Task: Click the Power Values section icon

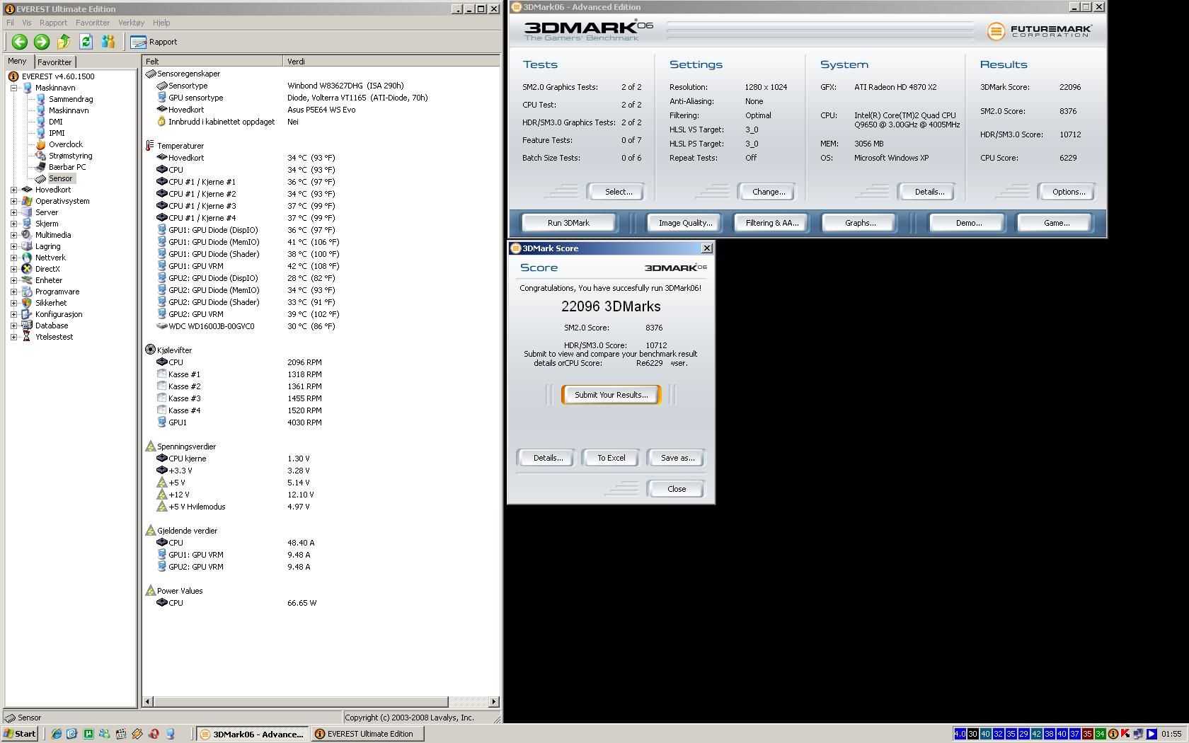Action: point(150,591)
